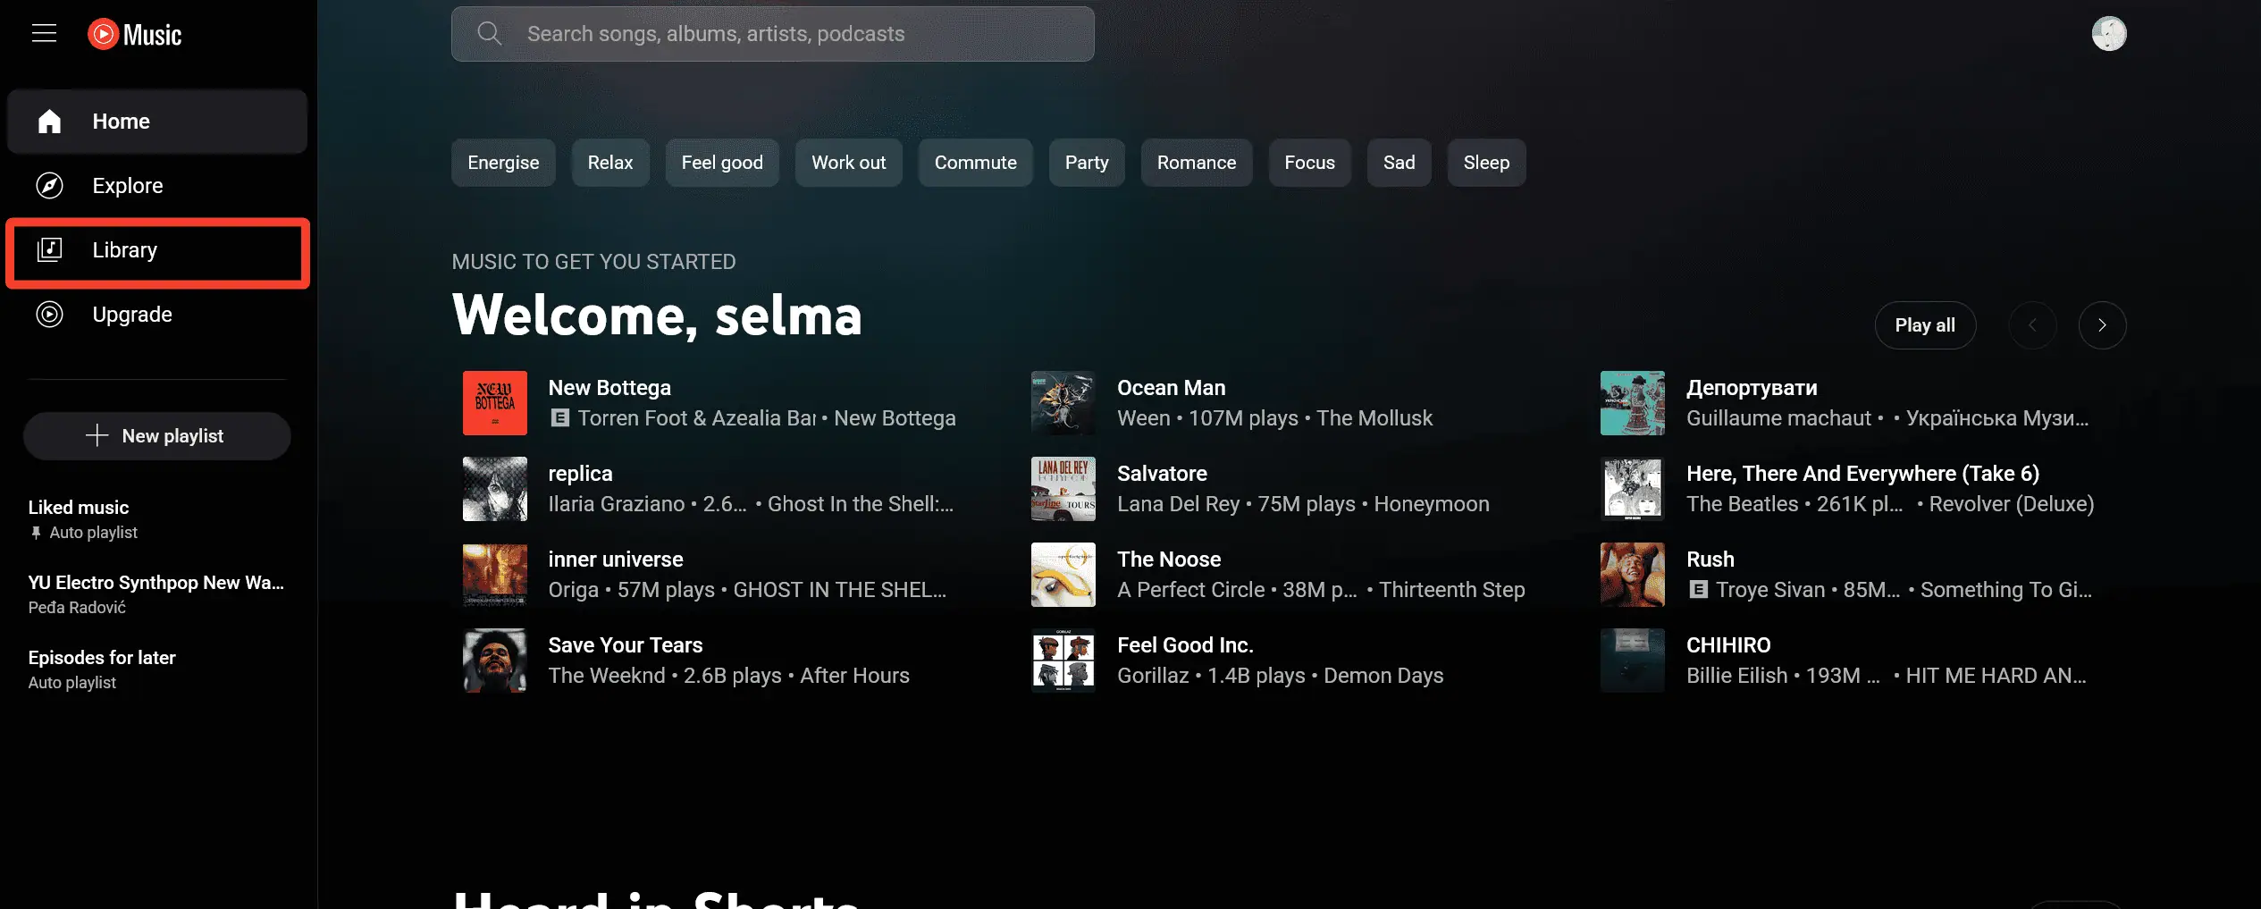The image size is (2261, 909).
Task: Focus the search songs input field
Action: 773,34
